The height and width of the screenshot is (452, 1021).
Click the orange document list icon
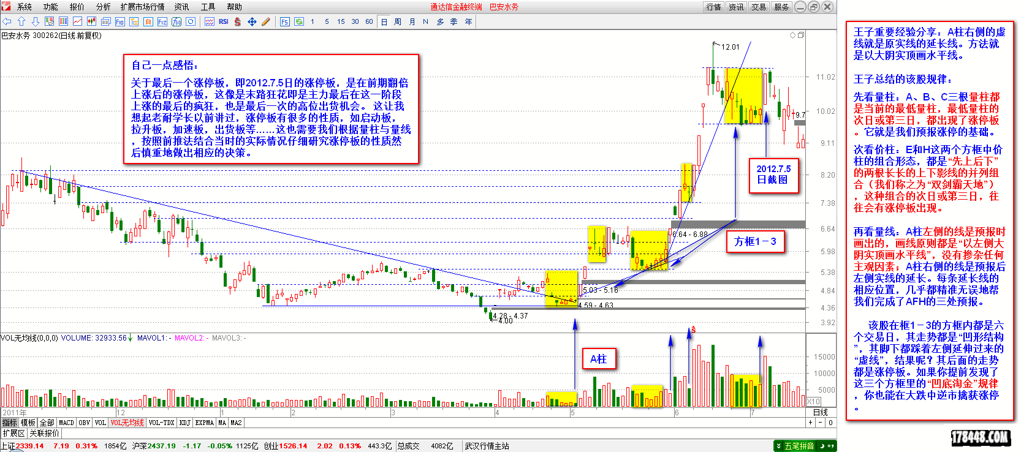coord(148,21)
